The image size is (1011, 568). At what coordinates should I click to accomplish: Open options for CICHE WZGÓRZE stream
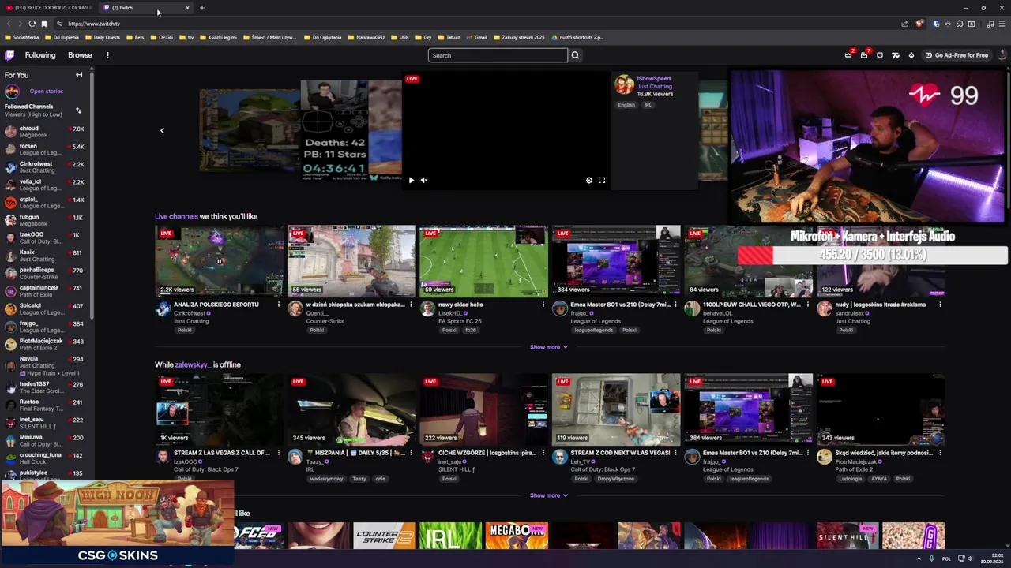pos(543,453)
